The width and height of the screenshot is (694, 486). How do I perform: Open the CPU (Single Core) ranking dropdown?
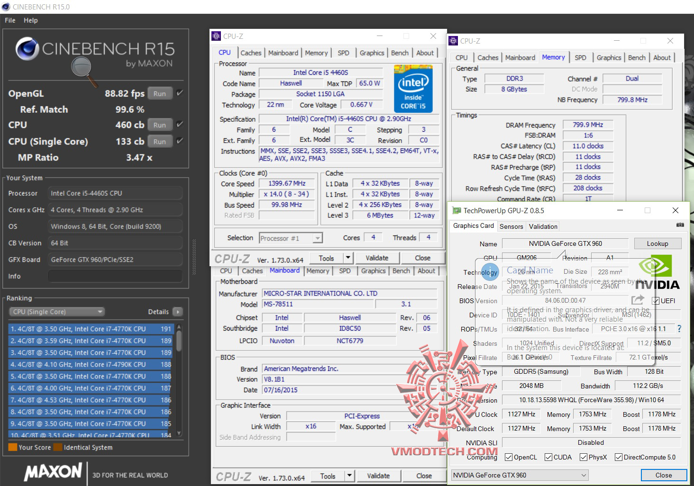tap(57, 312)
